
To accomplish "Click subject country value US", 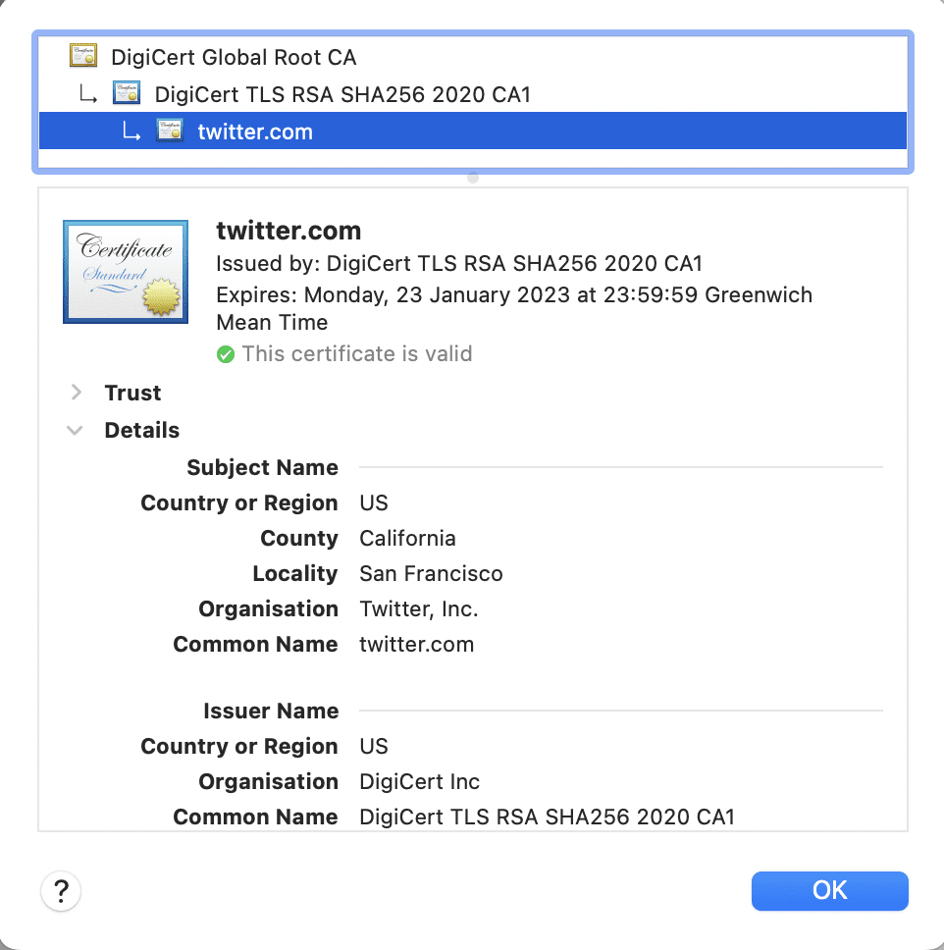I will coord(373,502).
